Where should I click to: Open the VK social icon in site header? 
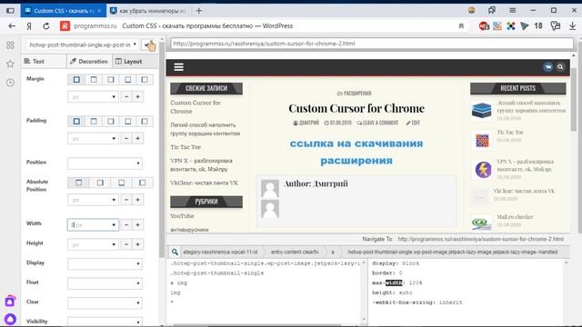pos(547,67)
